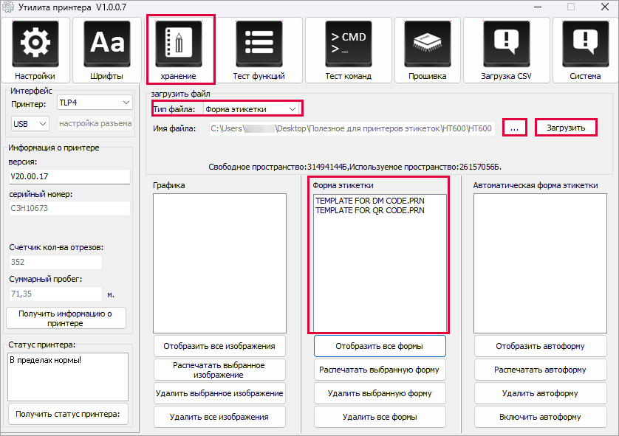This screenshot has width=619, height=436.
Task: Click Распечатать автоформу
Action: (541, 370)
